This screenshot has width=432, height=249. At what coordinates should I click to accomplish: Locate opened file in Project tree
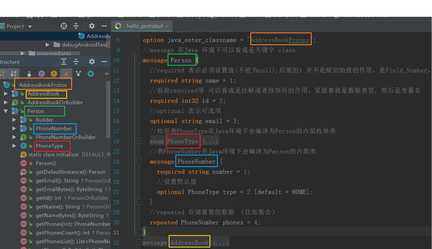[64, 26]
